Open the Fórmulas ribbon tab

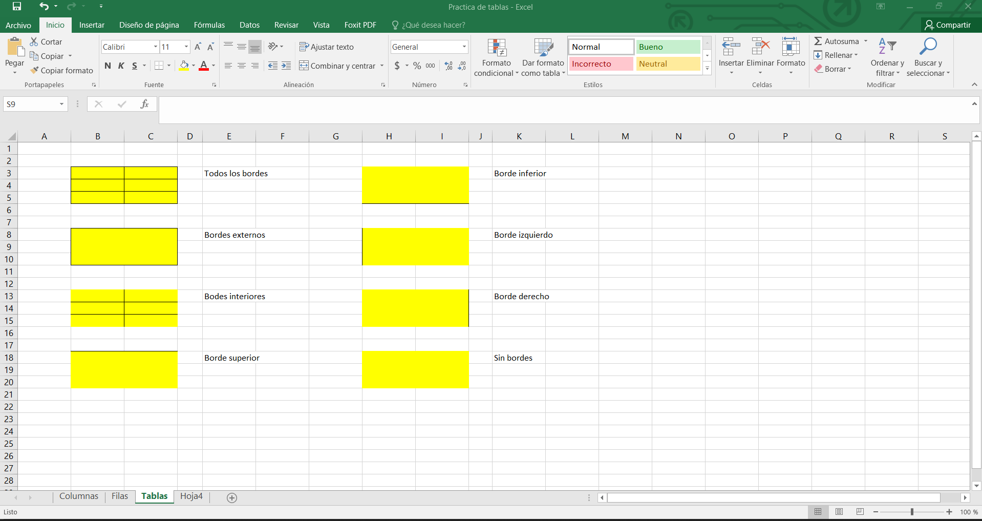(209, 25)
